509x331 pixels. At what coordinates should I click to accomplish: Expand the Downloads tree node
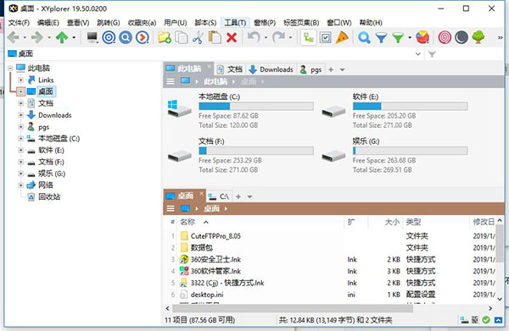[x=20, y=115]
